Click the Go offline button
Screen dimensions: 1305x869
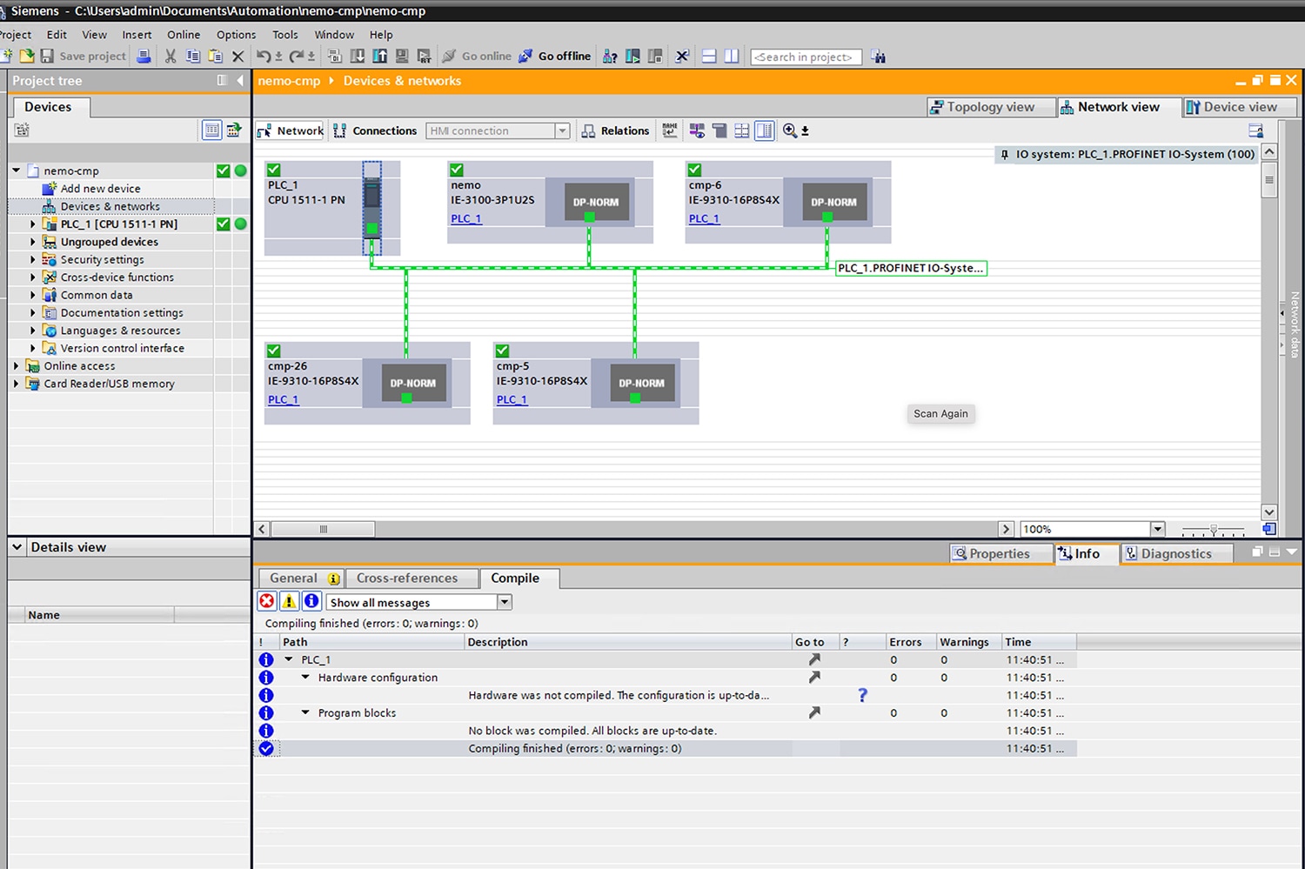coord(554,57)
